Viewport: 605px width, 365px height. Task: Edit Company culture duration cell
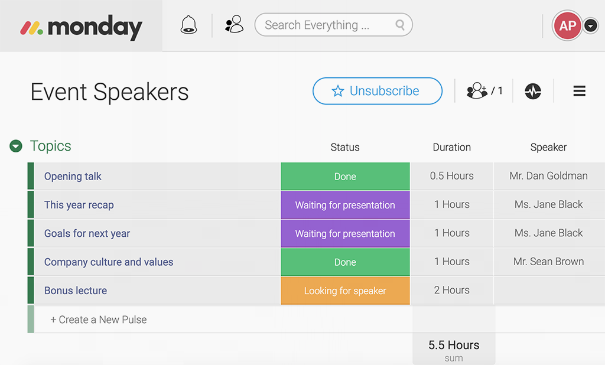coord(452,262)
